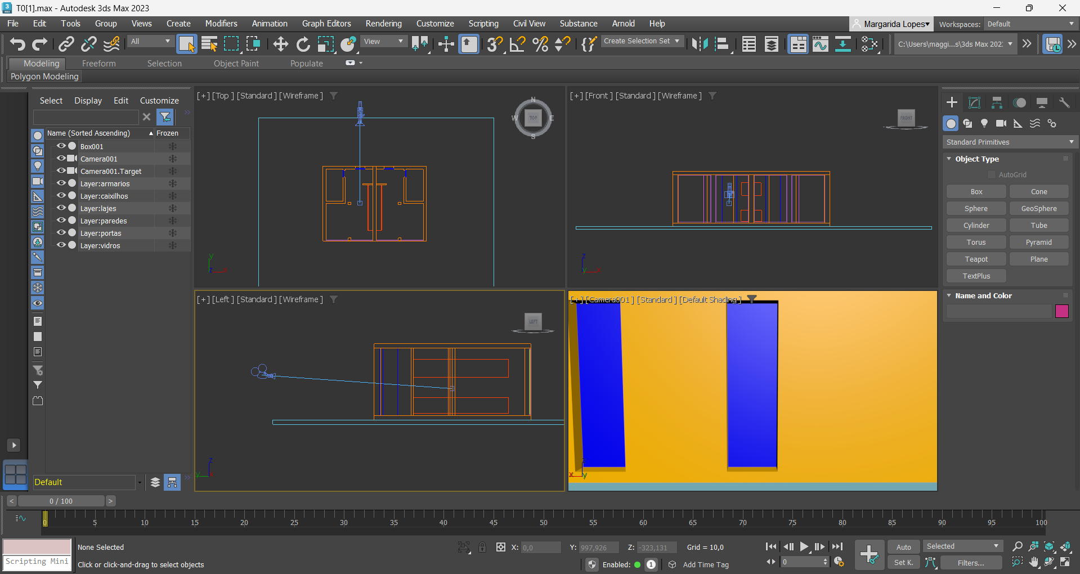Select the Move transform tool
This screenshot has width=1080, height=574.
[280, 44]
